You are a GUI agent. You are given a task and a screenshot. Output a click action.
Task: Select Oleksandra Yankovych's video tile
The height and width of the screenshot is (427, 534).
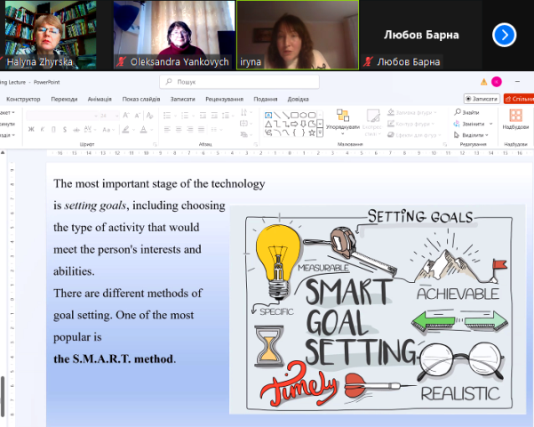176,35
